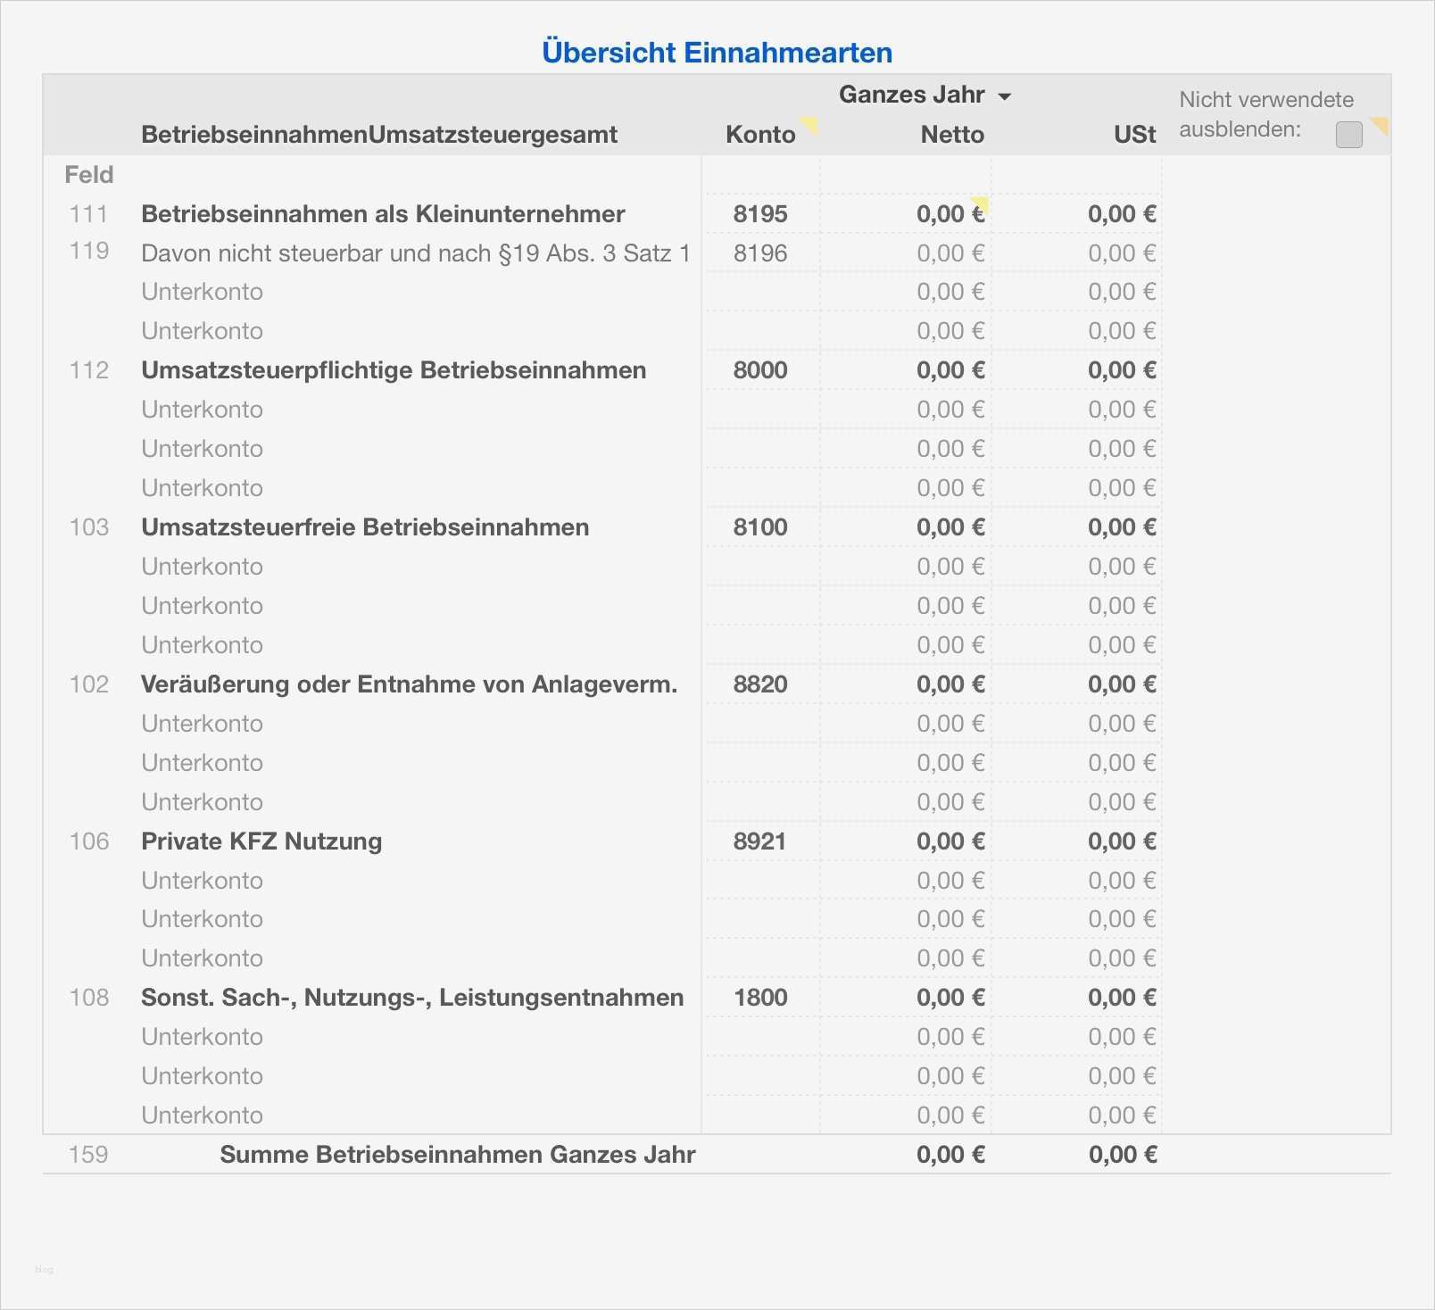Enable "Nicht verwendete ausblenden" checkbox
The height and width of the screenshot is (1310, 1435).
click(x=1348, y=134)
